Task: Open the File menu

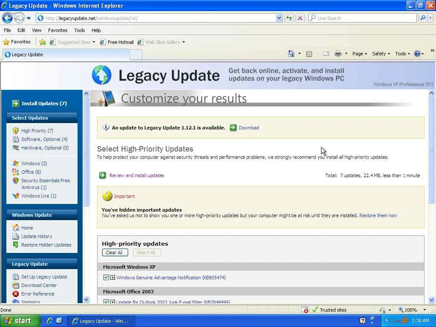Action: pos(7,30)
